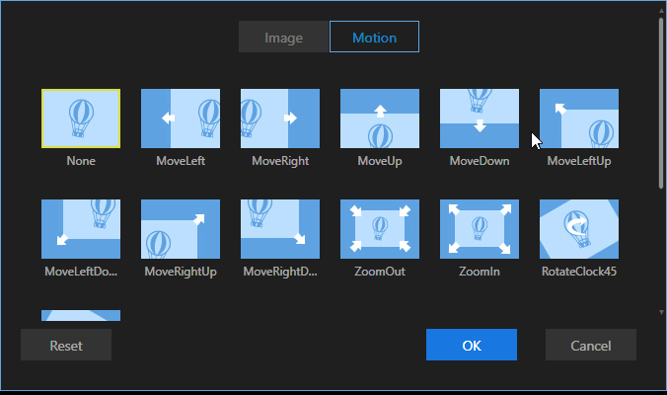Image resolution: width=667 pixels, height=395 pixels.
Task: Pick the MoveUp motion thumbnail
Action: pos(380,118)
